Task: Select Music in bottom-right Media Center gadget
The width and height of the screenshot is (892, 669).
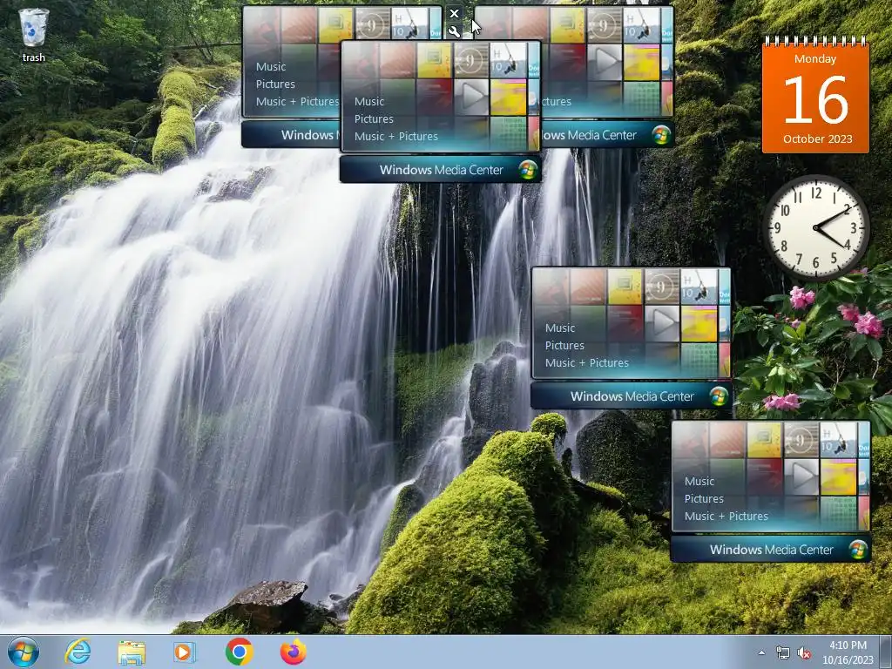Action: (x=699, y=481)
